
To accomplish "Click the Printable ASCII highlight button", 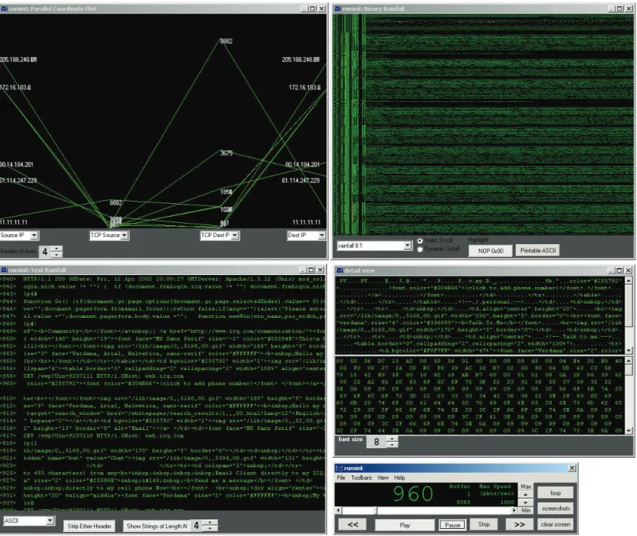I will (537, 251).
